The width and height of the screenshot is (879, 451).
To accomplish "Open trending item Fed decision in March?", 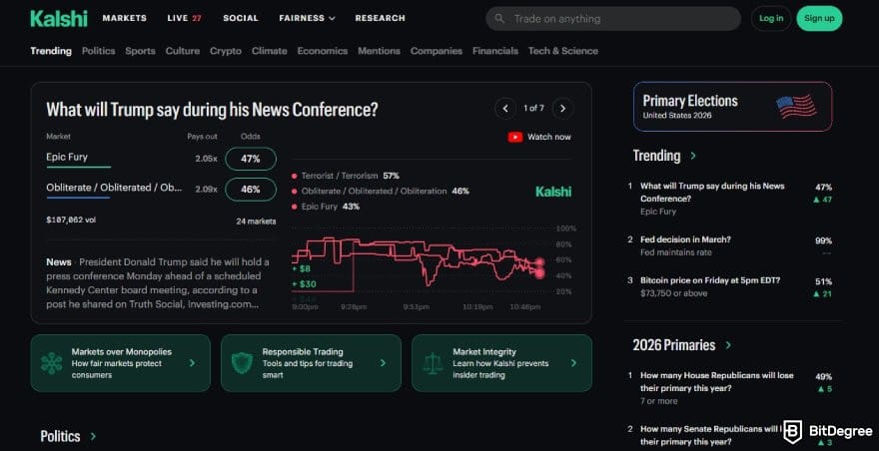I will (729, 245).
